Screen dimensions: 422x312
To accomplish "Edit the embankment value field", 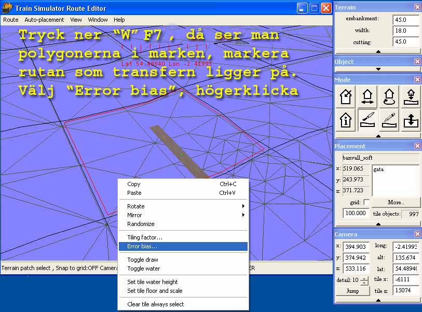I will [406, 20].
